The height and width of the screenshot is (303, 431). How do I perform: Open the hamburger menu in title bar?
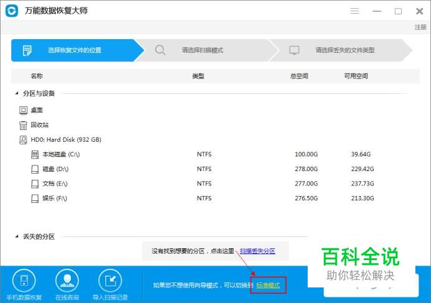click(x=354, y=11)
